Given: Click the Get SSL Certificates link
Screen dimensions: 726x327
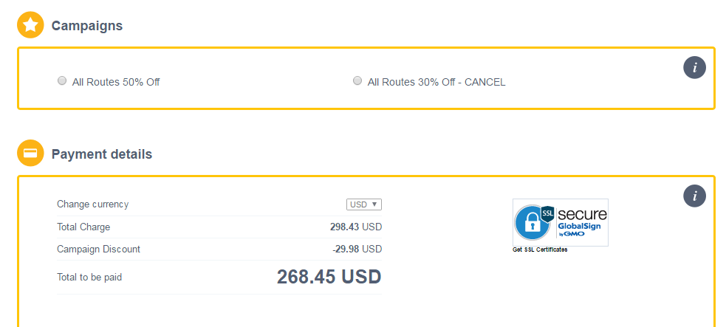Looking at the screenshot, I should 540,249.
